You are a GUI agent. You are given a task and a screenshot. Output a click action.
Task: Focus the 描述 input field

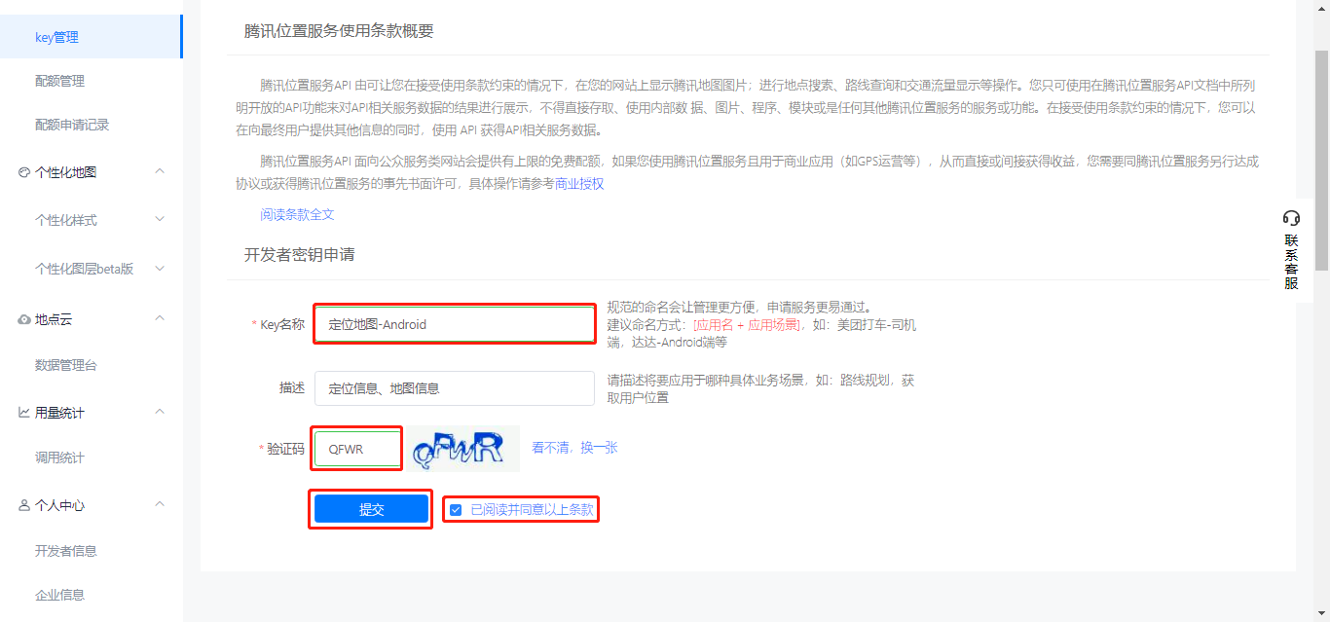tap(455, 387)
